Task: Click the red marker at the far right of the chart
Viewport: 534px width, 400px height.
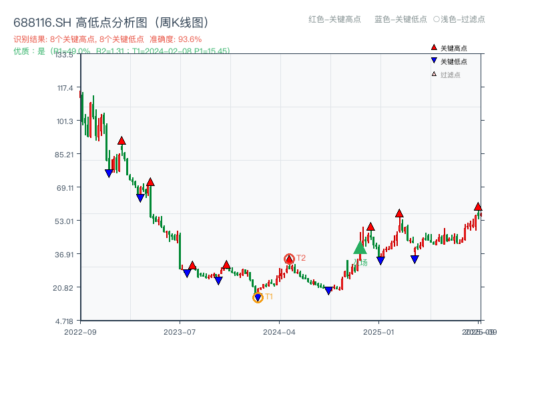Action: coord(478,207)
